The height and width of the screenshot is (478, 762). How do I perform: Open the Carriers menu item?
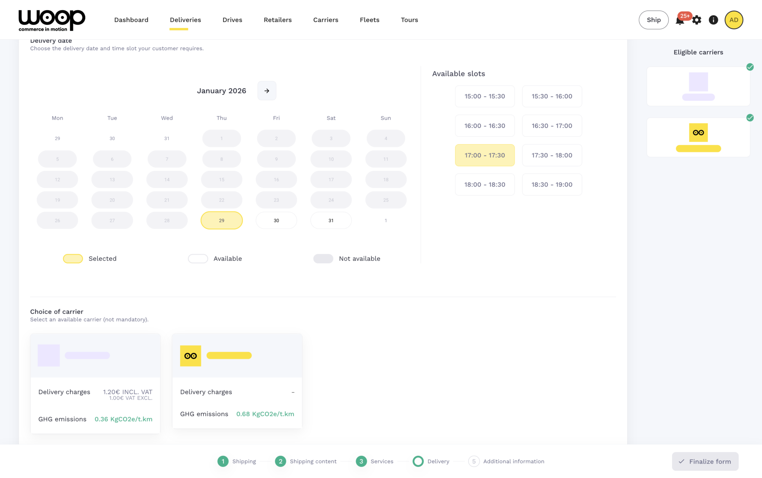tap(326, 20)
